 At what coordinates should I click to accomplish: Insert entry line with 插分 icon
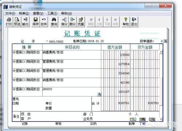[x=64, y=22]
